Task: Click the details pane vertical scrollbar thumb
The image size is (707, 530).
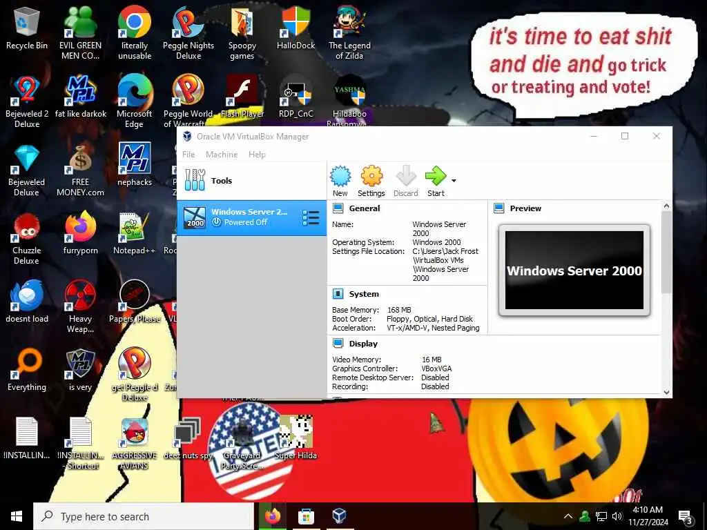Action: [666, 253]
